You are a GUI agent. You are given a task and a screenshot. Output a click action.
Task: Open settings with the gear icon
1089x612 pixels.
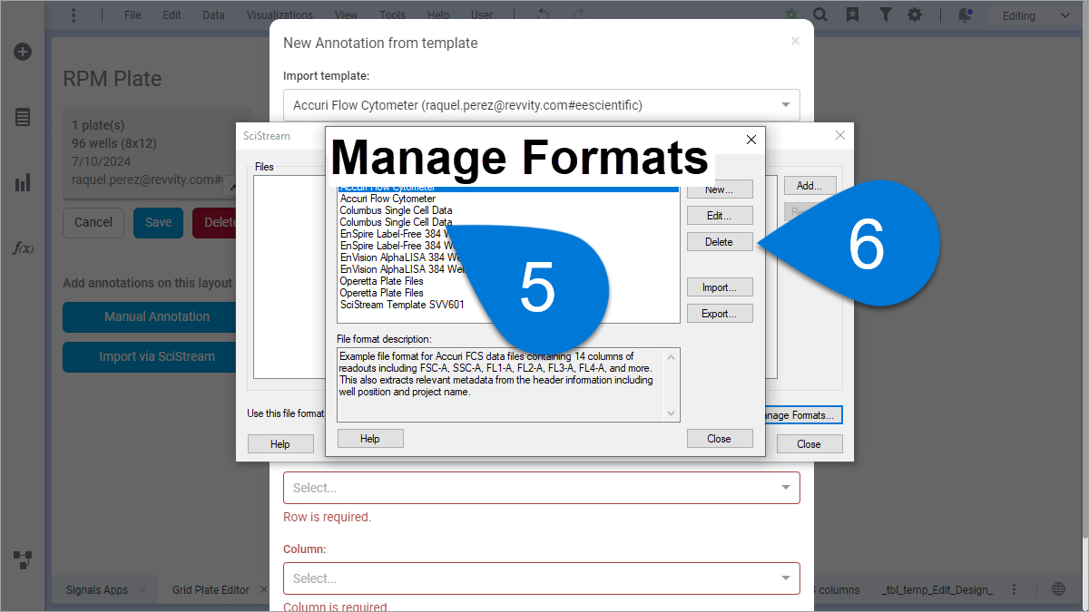pyautogui.click(x=915, y=15)
